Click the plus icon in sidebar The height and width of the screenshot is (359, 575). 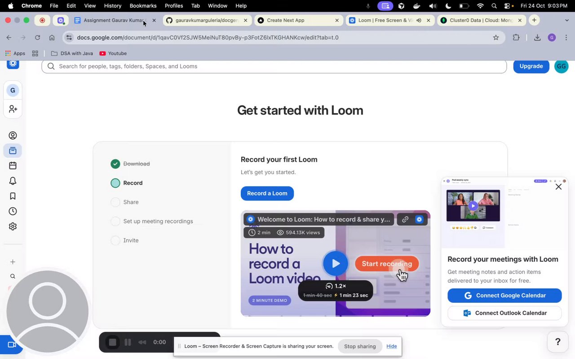coord(13,262)
